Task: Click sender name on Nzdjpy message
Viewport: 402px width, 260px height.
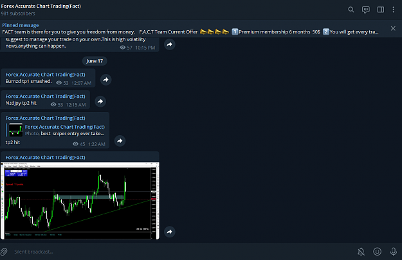Action: (46, 97)
